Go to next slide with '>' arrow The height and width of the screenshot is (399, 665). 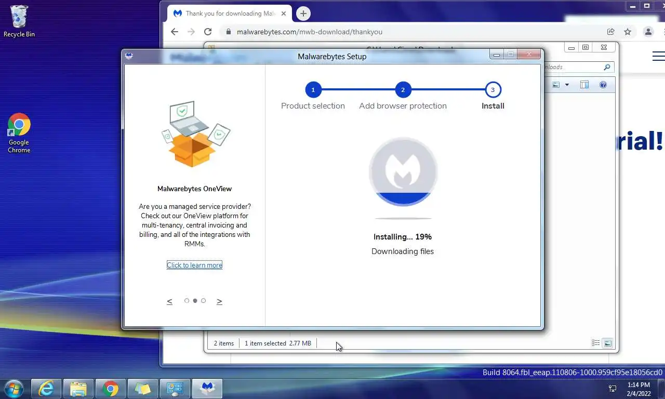tap(219, 301)
